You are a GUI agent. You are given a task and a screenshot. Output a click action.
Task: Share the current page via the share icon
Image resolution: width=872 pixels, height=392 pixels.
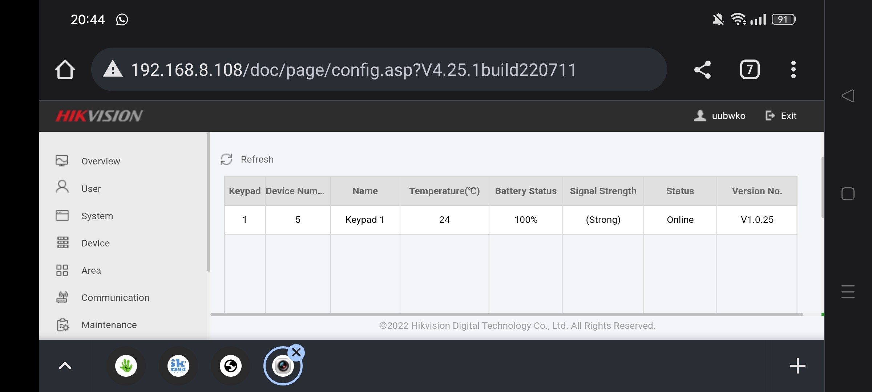pos(702,69)
